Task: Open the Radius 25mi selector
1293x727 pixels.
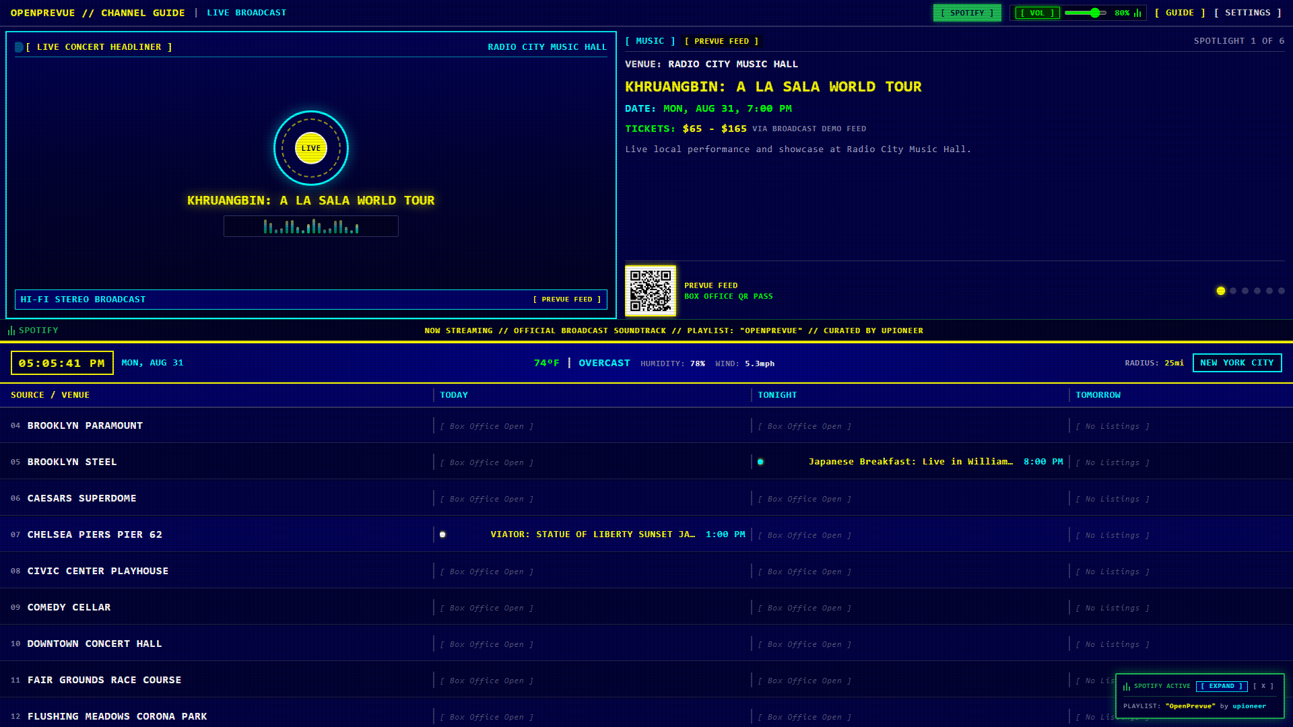Action: [x=1154, y=363]
